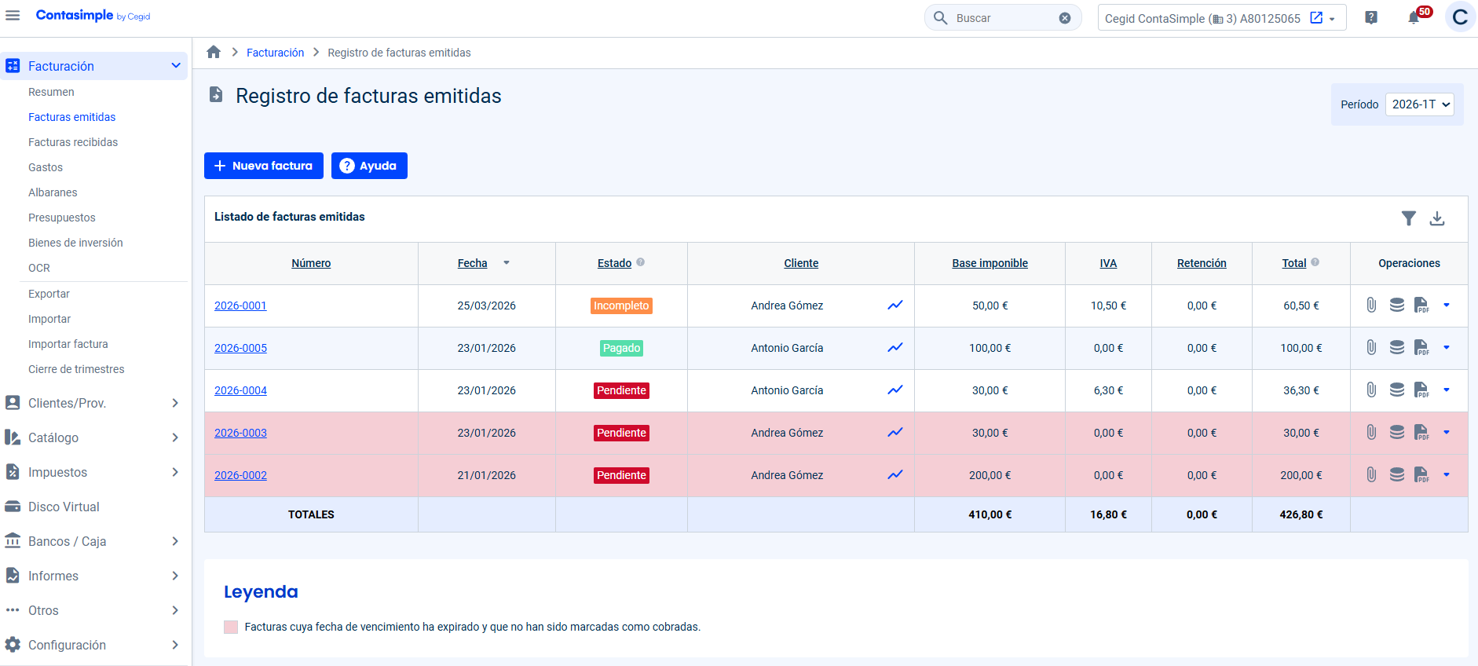Sort table by the Fecha column header
This screenshot has width=1478, height=666.
point(473,263)
